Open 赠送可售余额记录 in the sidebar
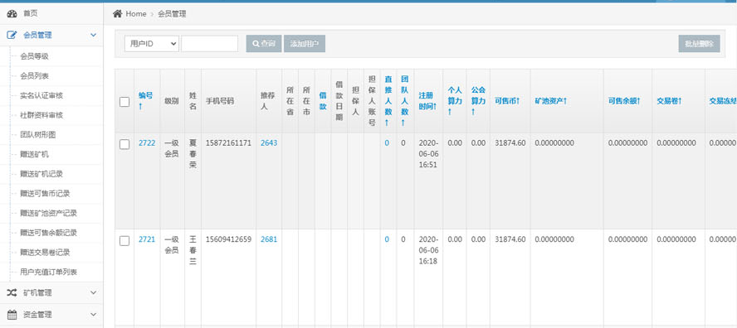This screenshot has height=328, width=737. pyautogui.click(x=48, y=233)
